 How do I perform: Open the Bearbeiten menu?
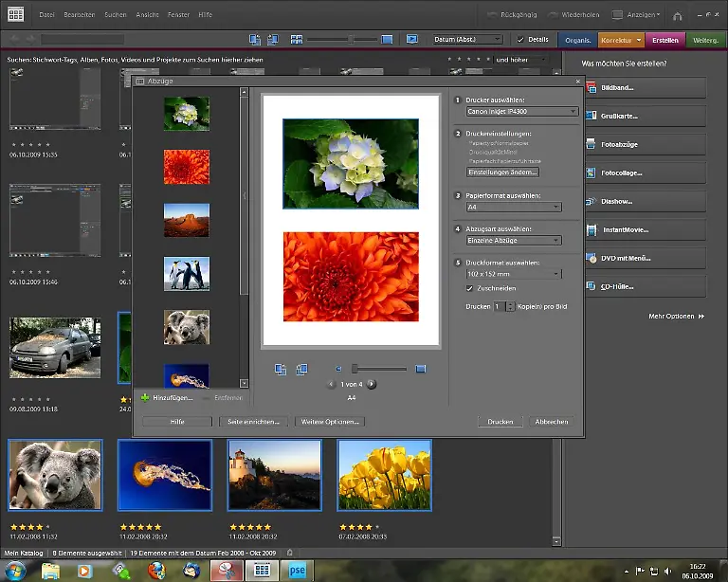click(x=79, y=15)
